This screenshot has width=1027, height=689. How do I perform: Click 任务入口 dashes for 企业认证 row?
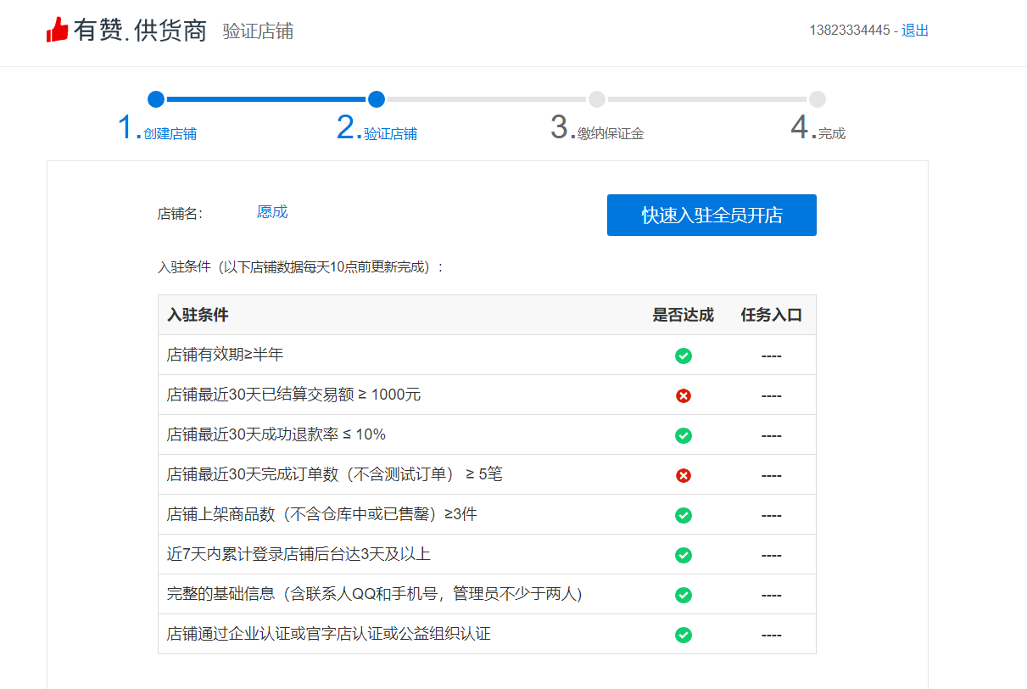[772, 636]
